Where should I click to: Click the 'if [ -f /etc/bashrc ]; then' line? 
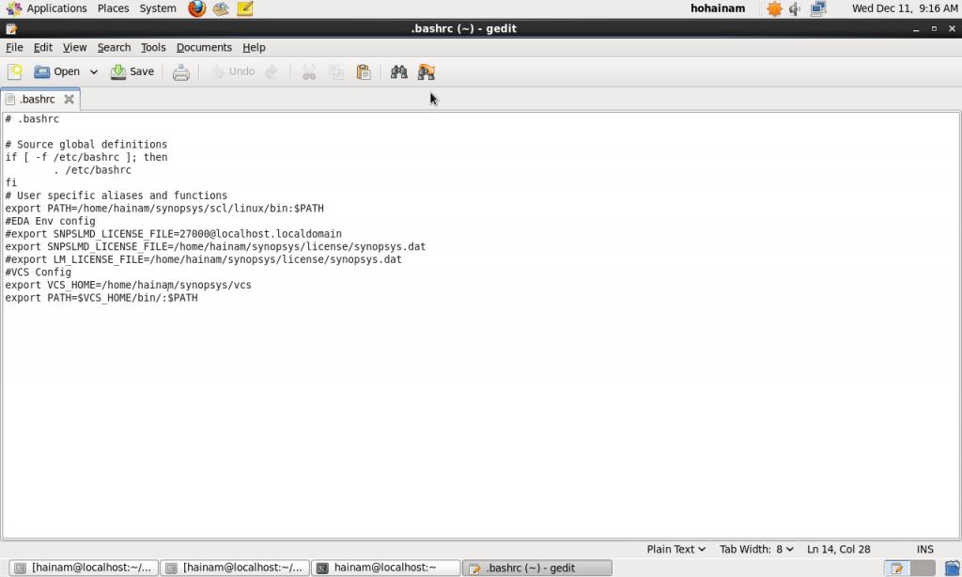86,157
